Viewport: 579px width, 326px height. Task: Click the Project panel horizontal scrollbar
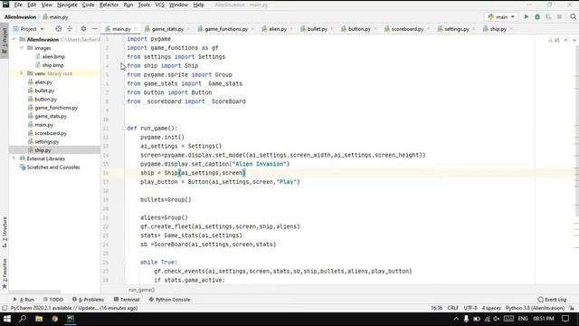coord(34,292)
